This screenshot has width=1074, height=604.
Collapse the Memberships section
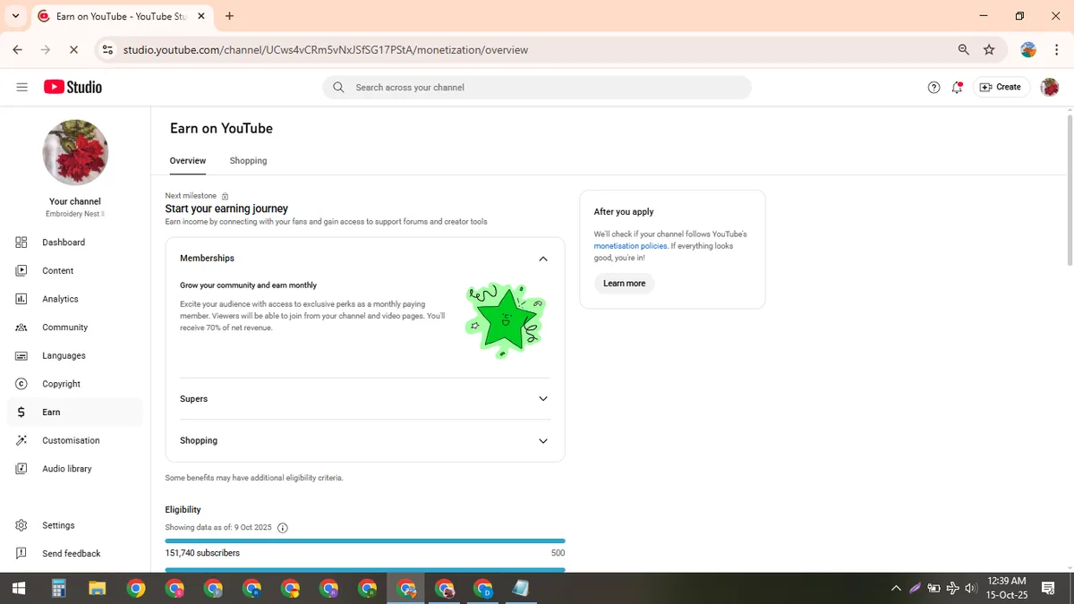[x=542, y=259]
